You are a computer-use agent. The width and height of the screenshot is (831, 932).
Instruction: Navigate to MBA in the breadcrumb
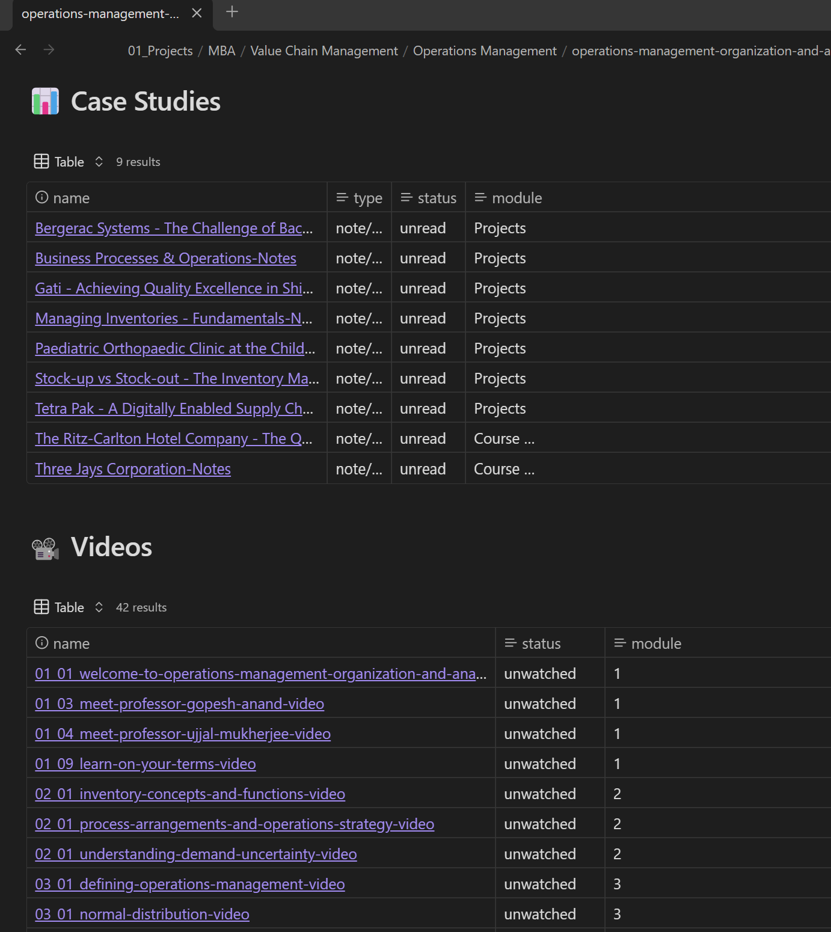click(x=221, y=51)
